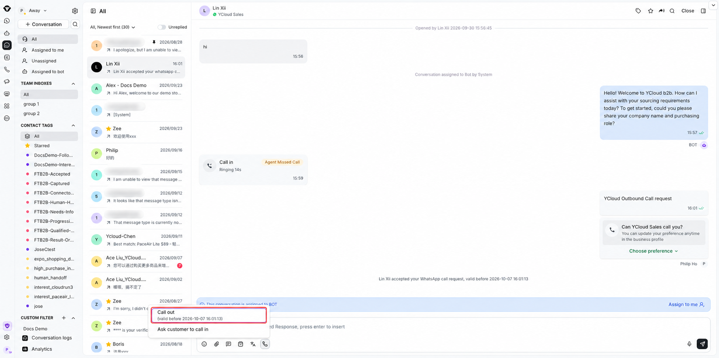Viewport: 719px width, 358px height.
Task: Star the Lin Xii conversation
Action: click(x=650, y=11)
